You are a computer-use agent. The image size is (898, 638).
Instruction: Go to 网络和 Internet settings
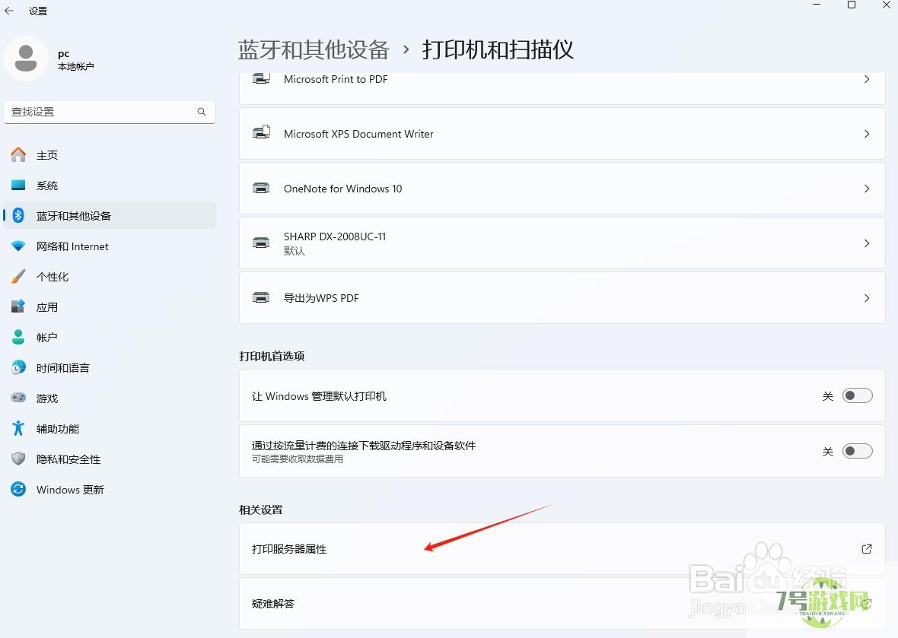coord(110,246)
